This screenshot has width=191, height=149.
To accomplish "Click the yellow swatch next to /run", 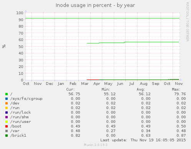I will coord(7,108).
